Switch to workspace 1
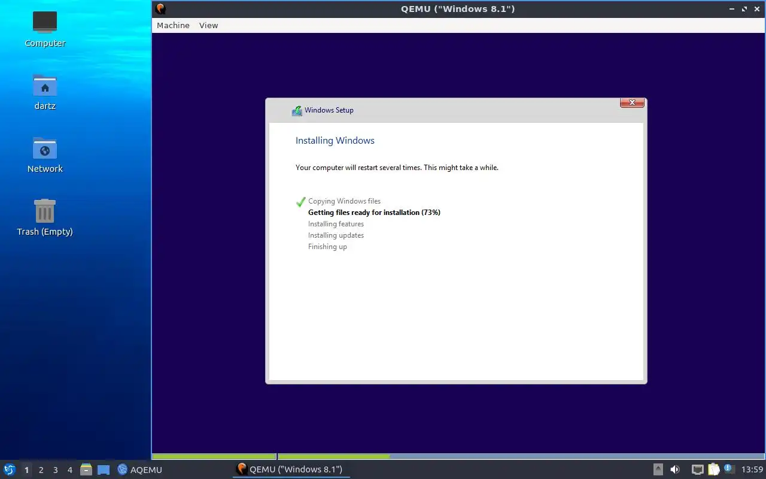Screen dimensions: 766x479 [x=26, y=469]
